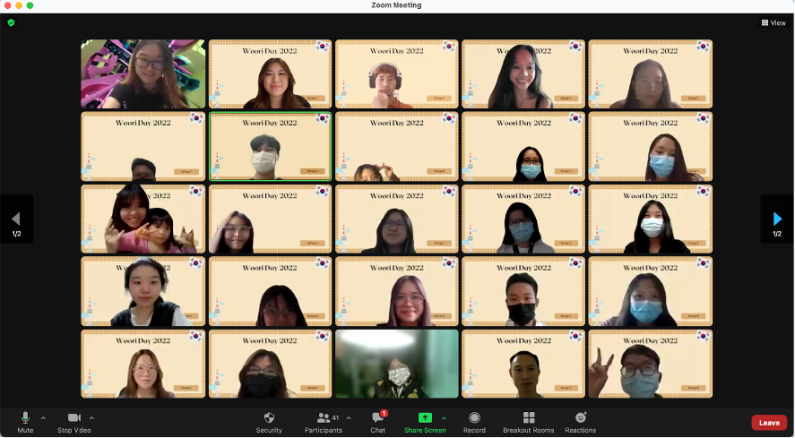This screenshot has width=795, height=438.
Task: Open the Chat panel
Action: point(378,423)
